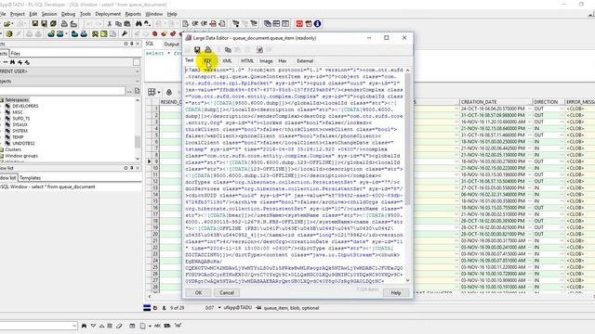595x334 pixels.
Task: Switch to the RTF tab
Action: tap(207, 60)
